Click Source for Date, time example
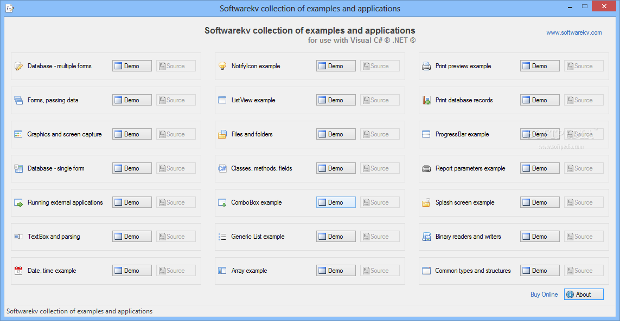Screen dimensions: 620x321 click(x=176, y=271)
